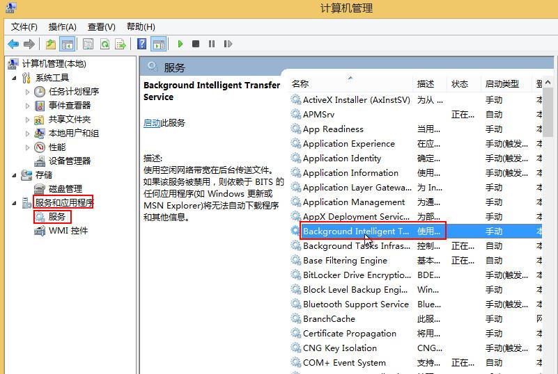
Task: Select 磁盘管理 in the tree
Action: pyautogui.click(x=65, y=188)
